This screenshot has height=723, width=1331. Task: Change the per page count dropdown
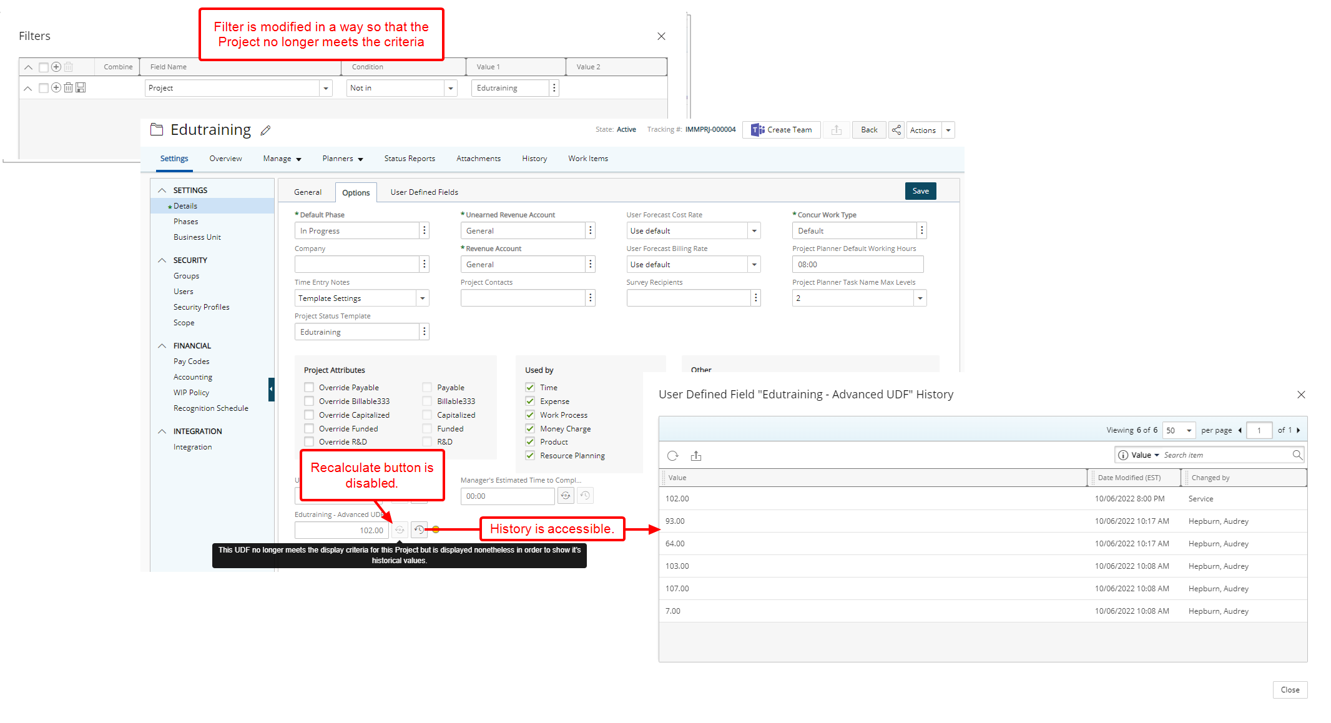pos(1179,430)
